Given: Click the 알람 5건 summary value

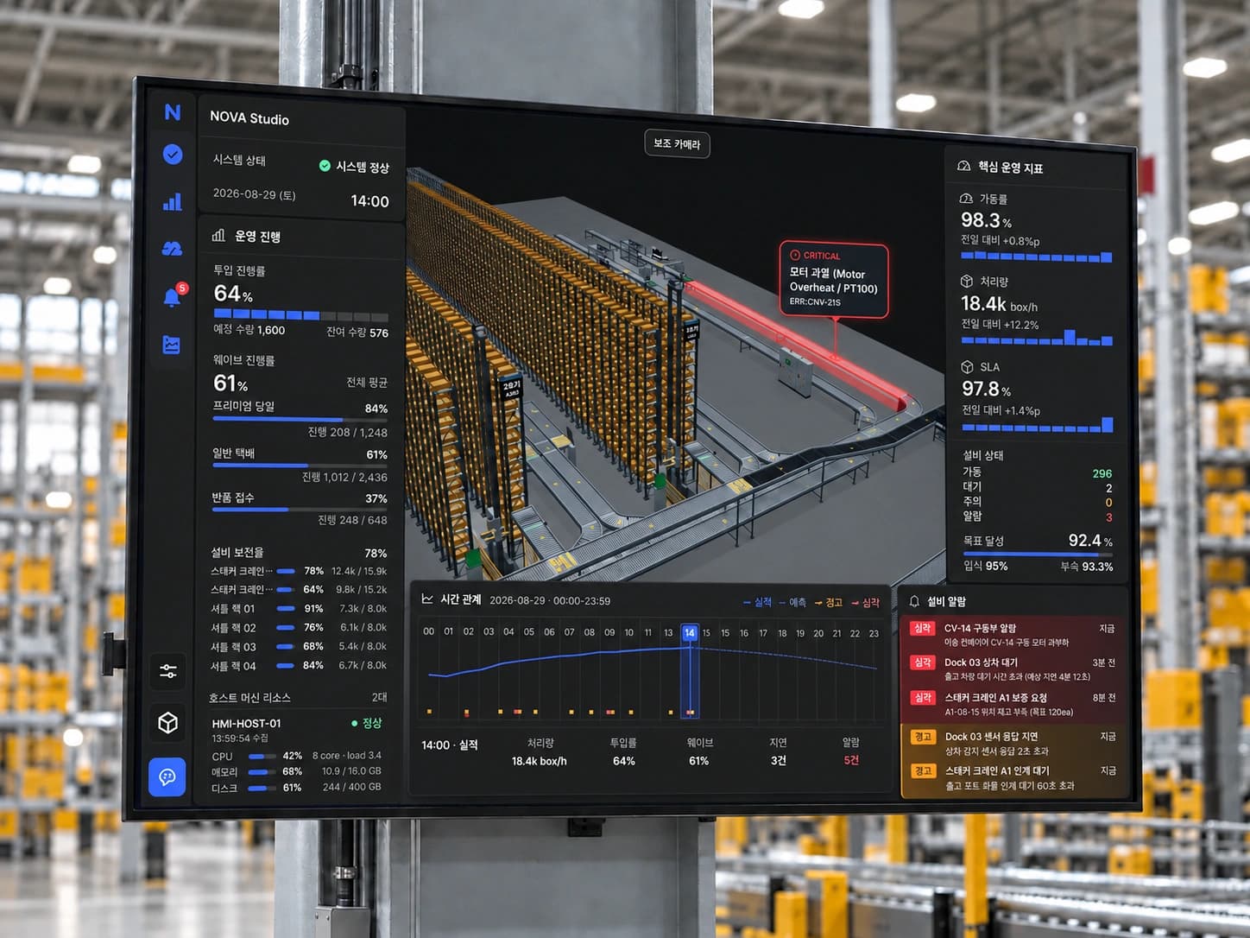Looking at the screenshot, I should tap(851, 760).
